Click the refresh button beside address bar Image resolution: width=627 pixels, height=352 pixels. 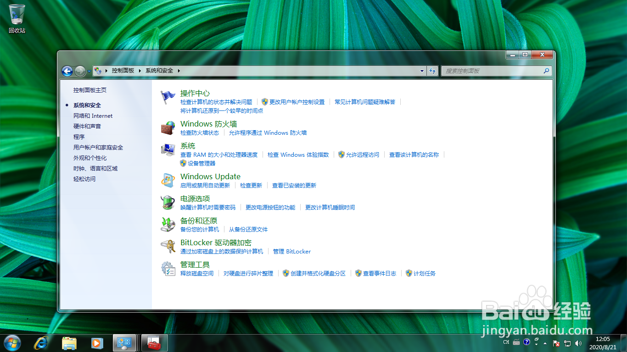pos(432,71)
